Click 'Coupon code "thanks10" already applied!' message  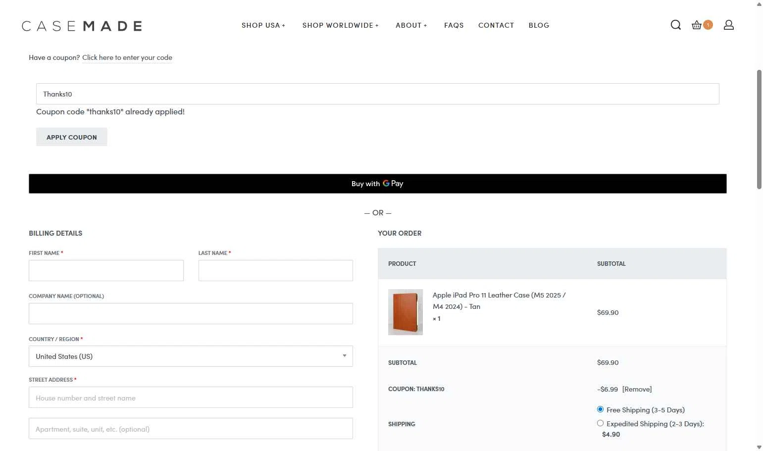[x=110, y=112]
